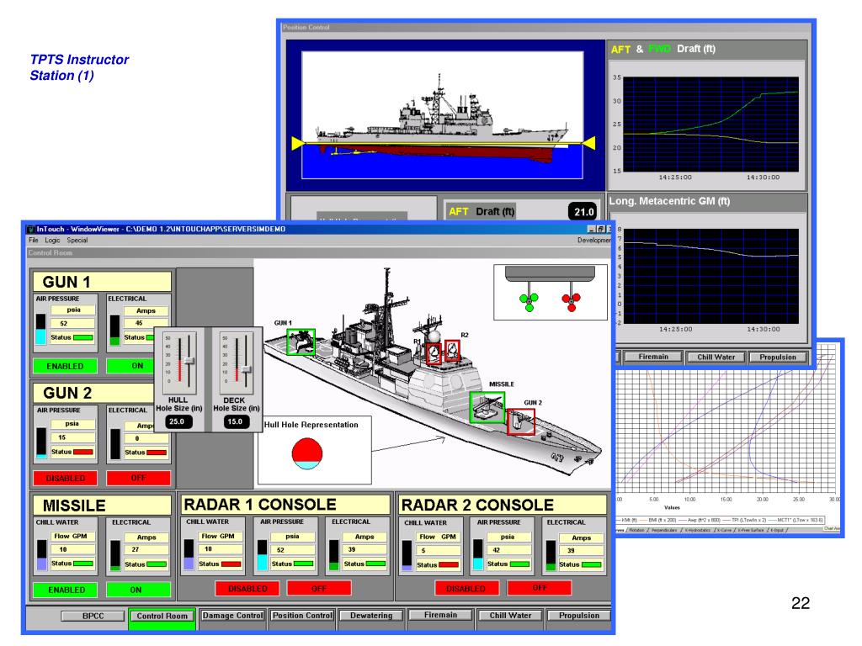Click the hydrostatics curves chart in back window
This screenshot has width=862, height=646.
point(726,432)
